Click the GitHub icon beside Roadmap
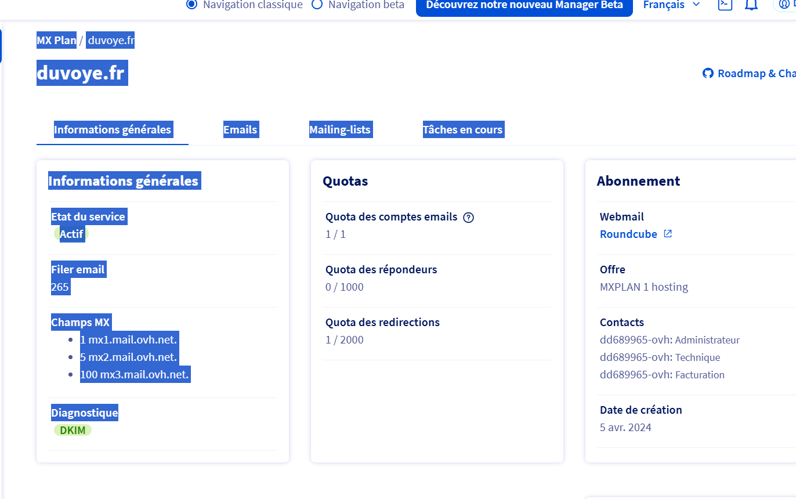Screen dimensions: 796x499 708,74
